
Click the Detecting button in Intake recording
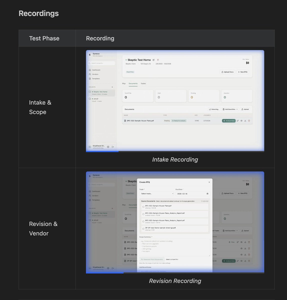[214, 109]
